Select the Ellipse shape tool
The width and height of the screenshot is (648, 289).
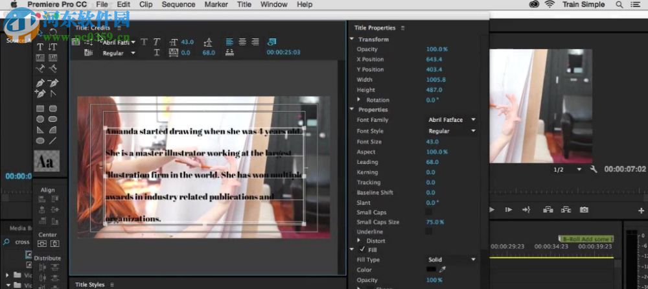40,141
